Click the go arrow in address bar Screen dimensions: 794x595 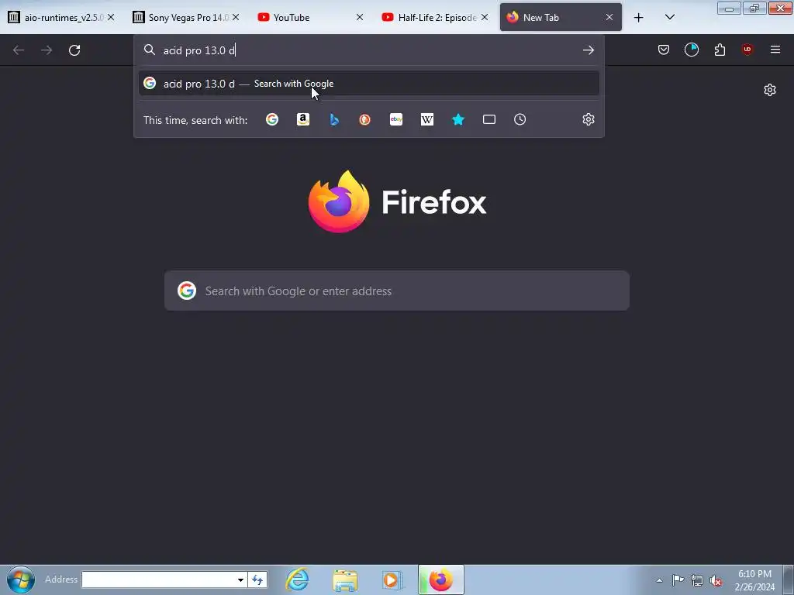pyautogui.click(x=588, y=50)
